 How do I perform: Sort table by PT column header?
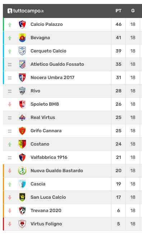tap(118, 11)
